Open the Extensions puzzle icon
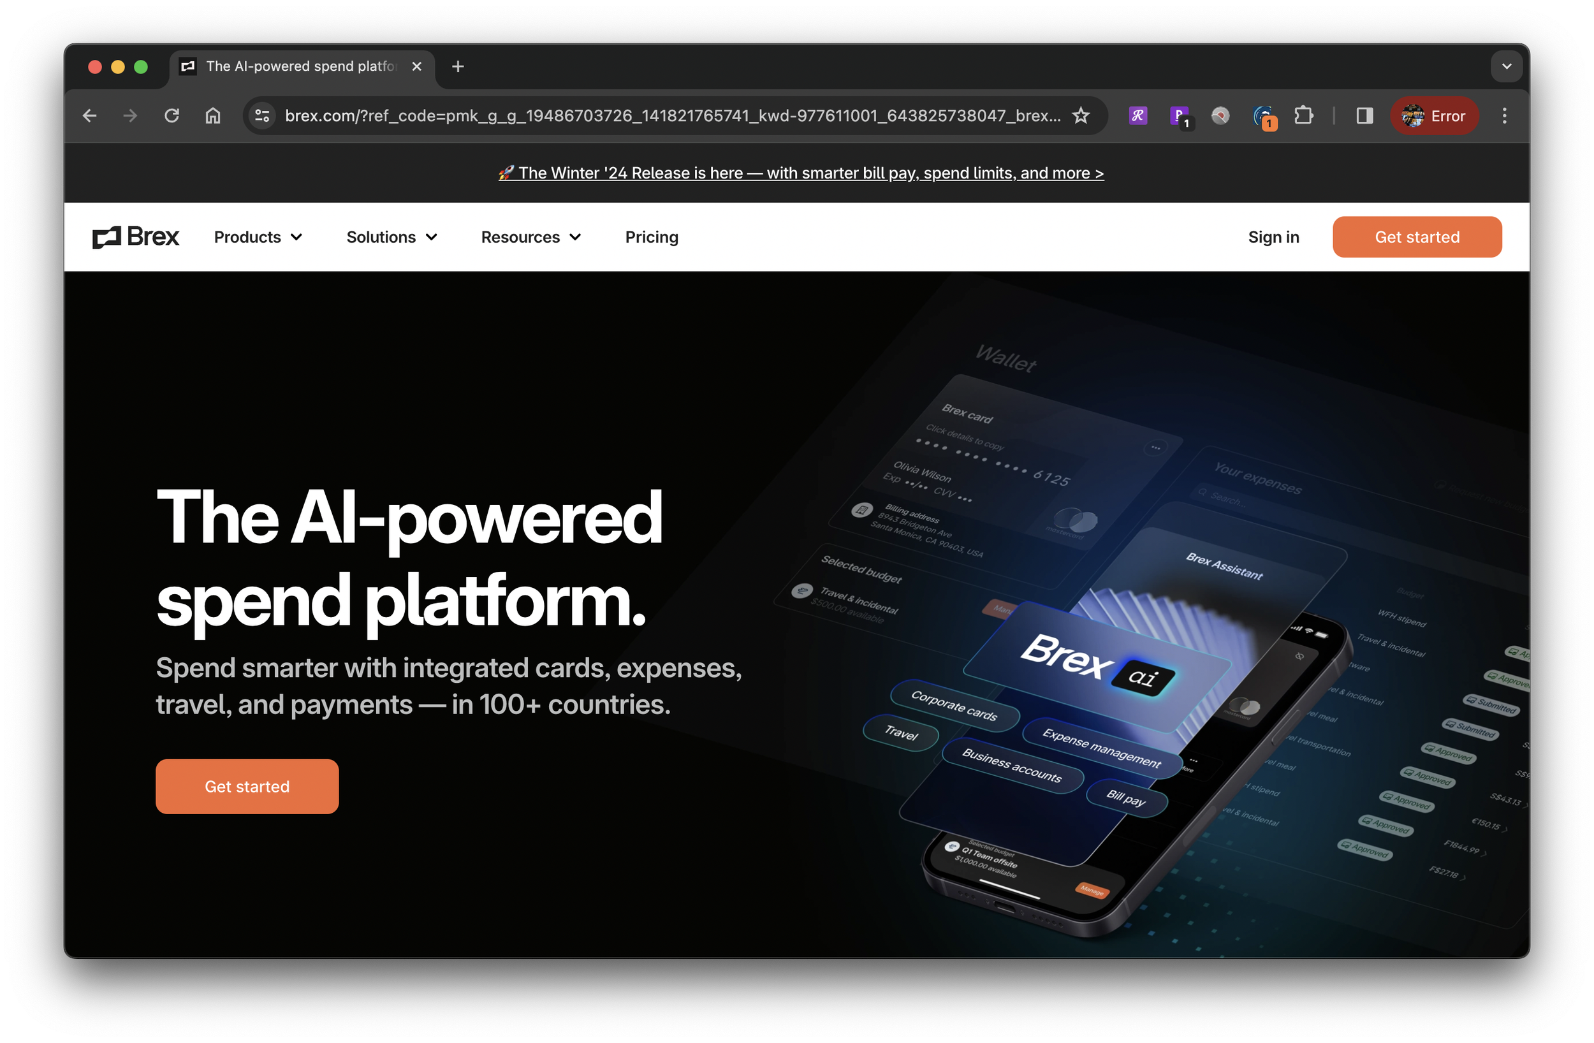Image resolution: width=1594 pixels, height=1043 pixels. click(1303, 116)
